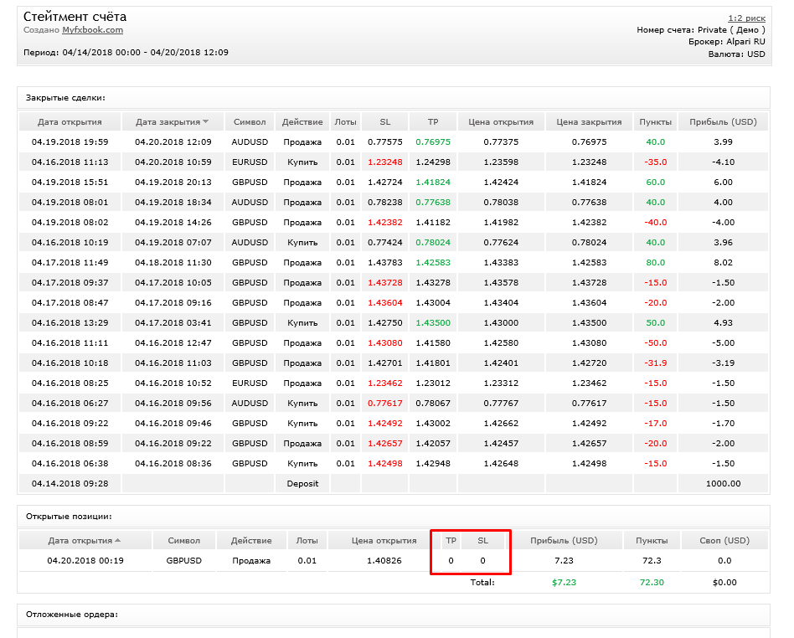Open the 1:2 риск link
This screenshot has width=794, height=638.
click(746, 18)
